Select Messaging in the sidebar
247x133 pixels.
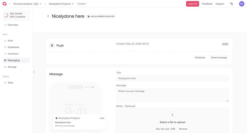pyautogui.click(x=16, y=60)
